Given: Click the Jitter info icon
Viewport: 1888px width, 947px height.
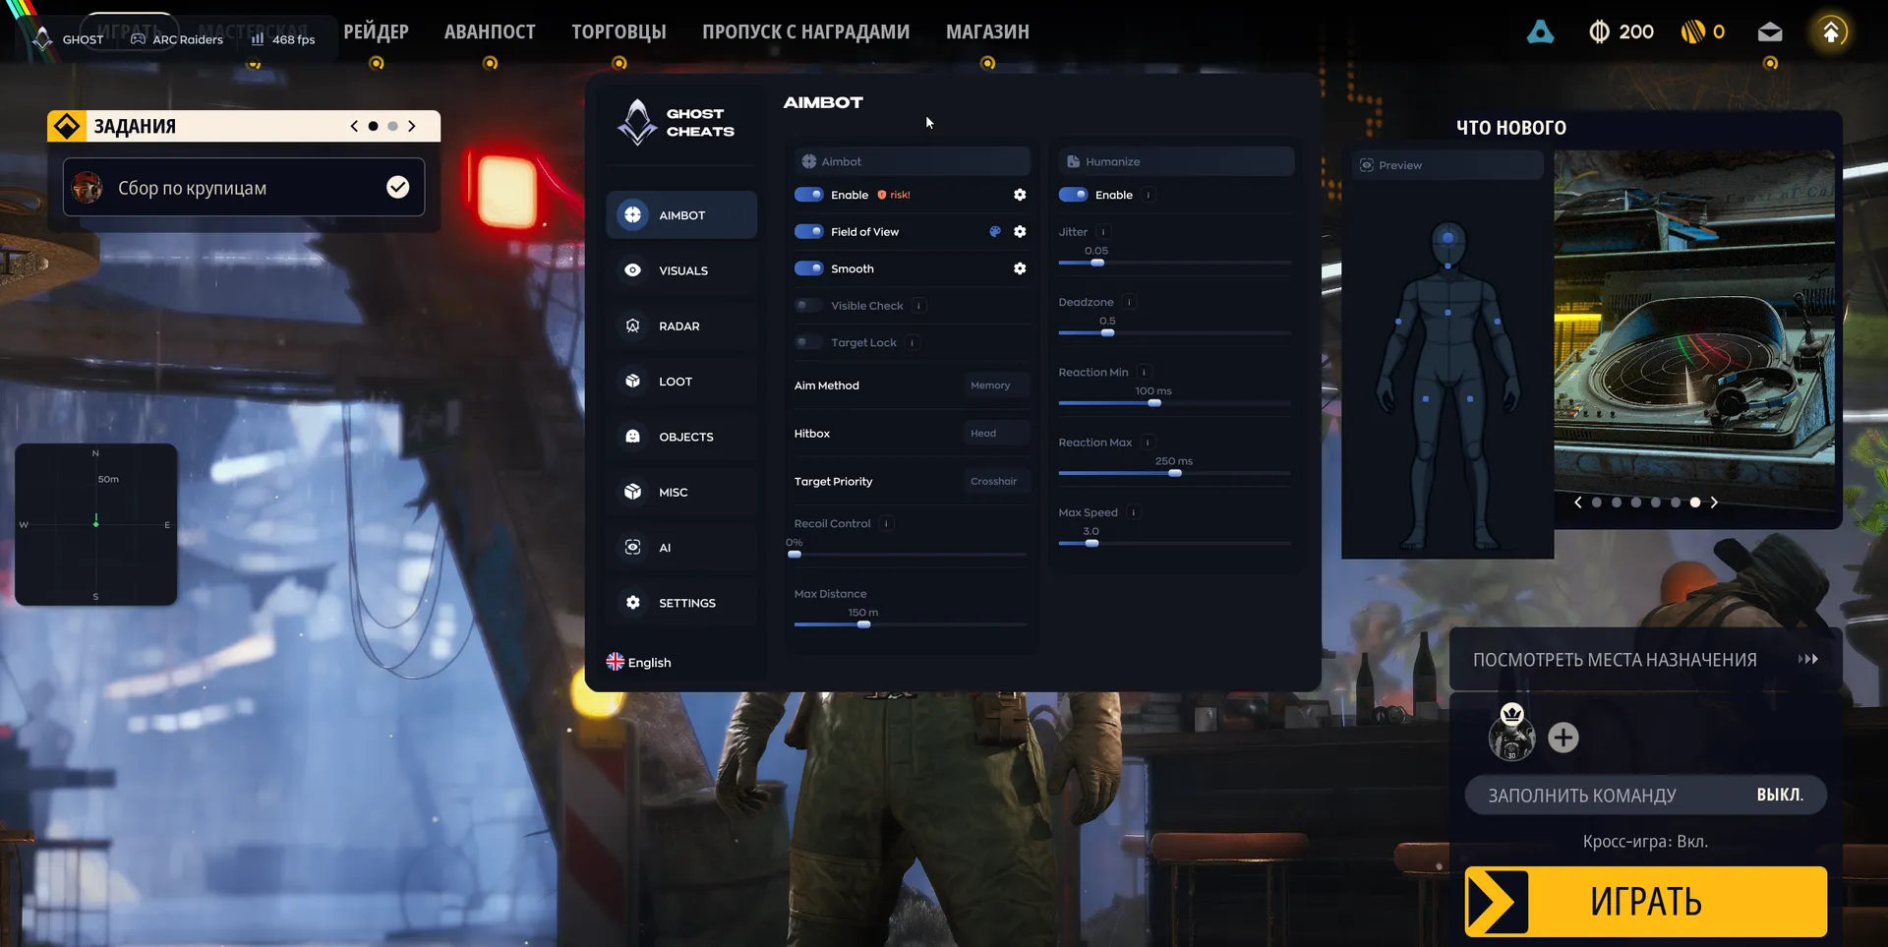Looking at the screenshot, I should pos(1103,232).
